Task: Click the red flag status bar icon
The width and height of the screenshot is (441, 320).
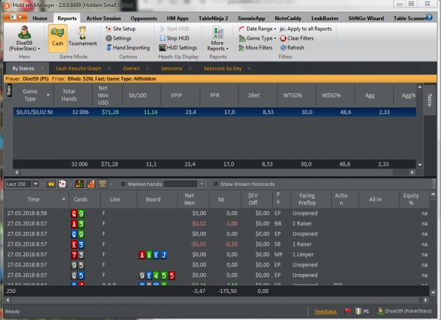Action: (x=347, y=311)
